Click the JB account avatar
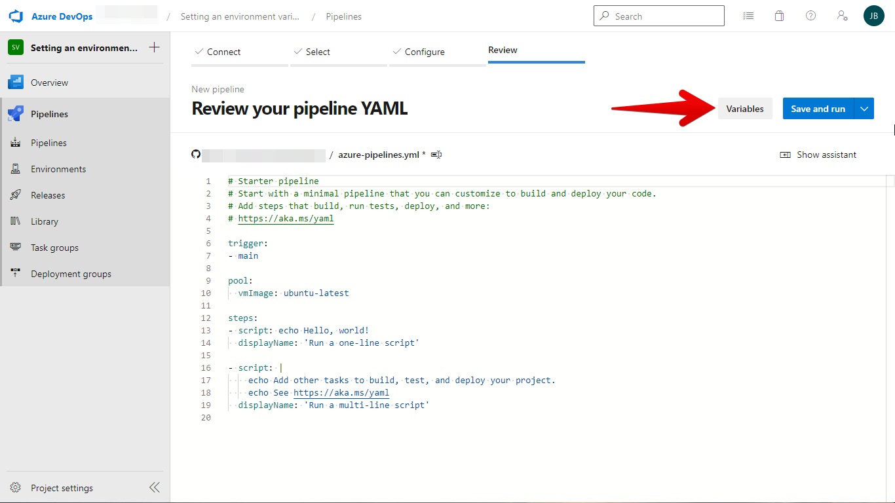895x503 pixels. (x=873, y=16)
